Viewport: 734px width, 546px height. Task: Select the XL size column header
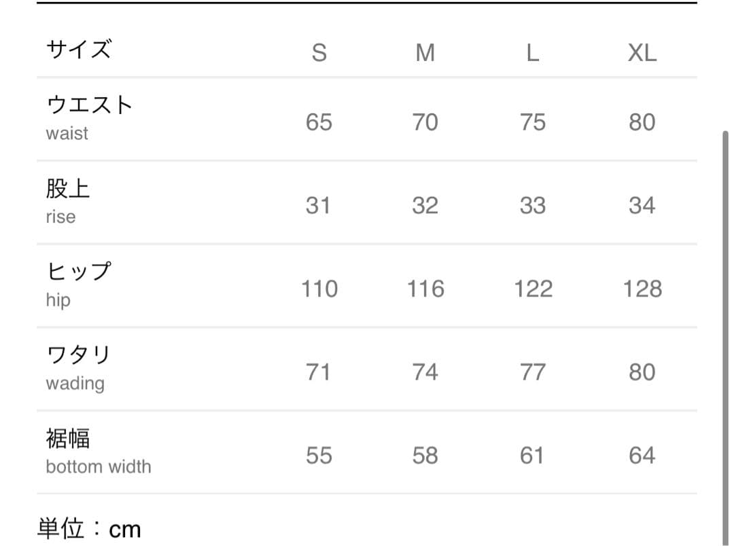(642, 52)
